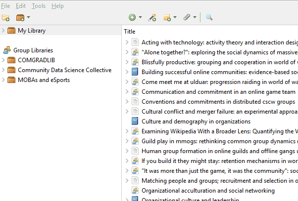Open the New Item dropdown arrow
This screenshot has height=201, width=298.
point(140,17)
